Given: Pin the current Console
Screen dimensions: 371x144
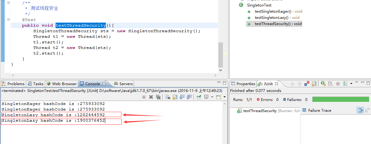Looking at the screenshot, I should (x=199, y=97).
